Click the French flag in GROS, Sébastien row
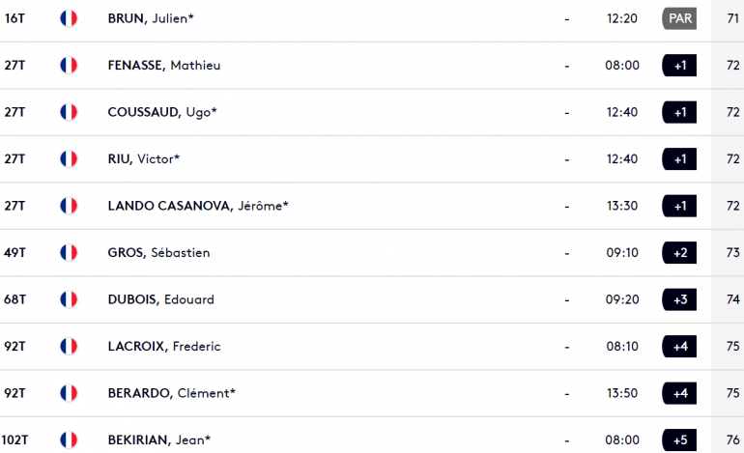This screenshot has height=453, width=744. pos(69,252)
